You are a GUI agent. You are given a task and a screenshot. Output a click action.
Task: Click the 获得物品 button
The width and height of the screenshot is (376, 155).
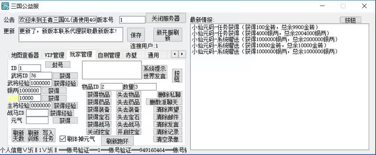coord(98,94)
